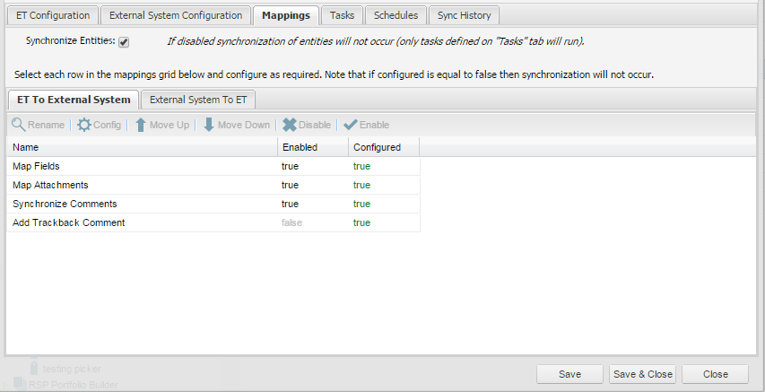
Task: Open Config using the gear icon
Action: pos(84,125)
